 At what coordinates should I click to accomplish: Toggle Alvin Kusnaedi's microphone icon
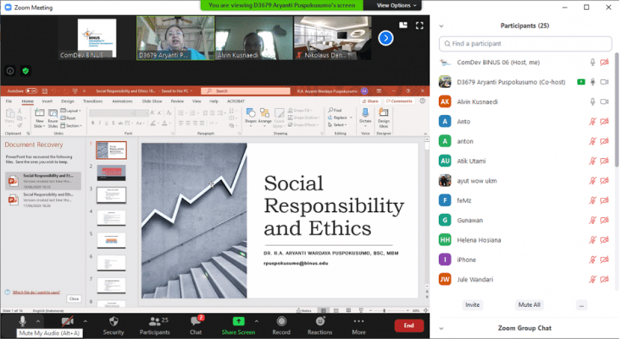(x=592, y=102)
